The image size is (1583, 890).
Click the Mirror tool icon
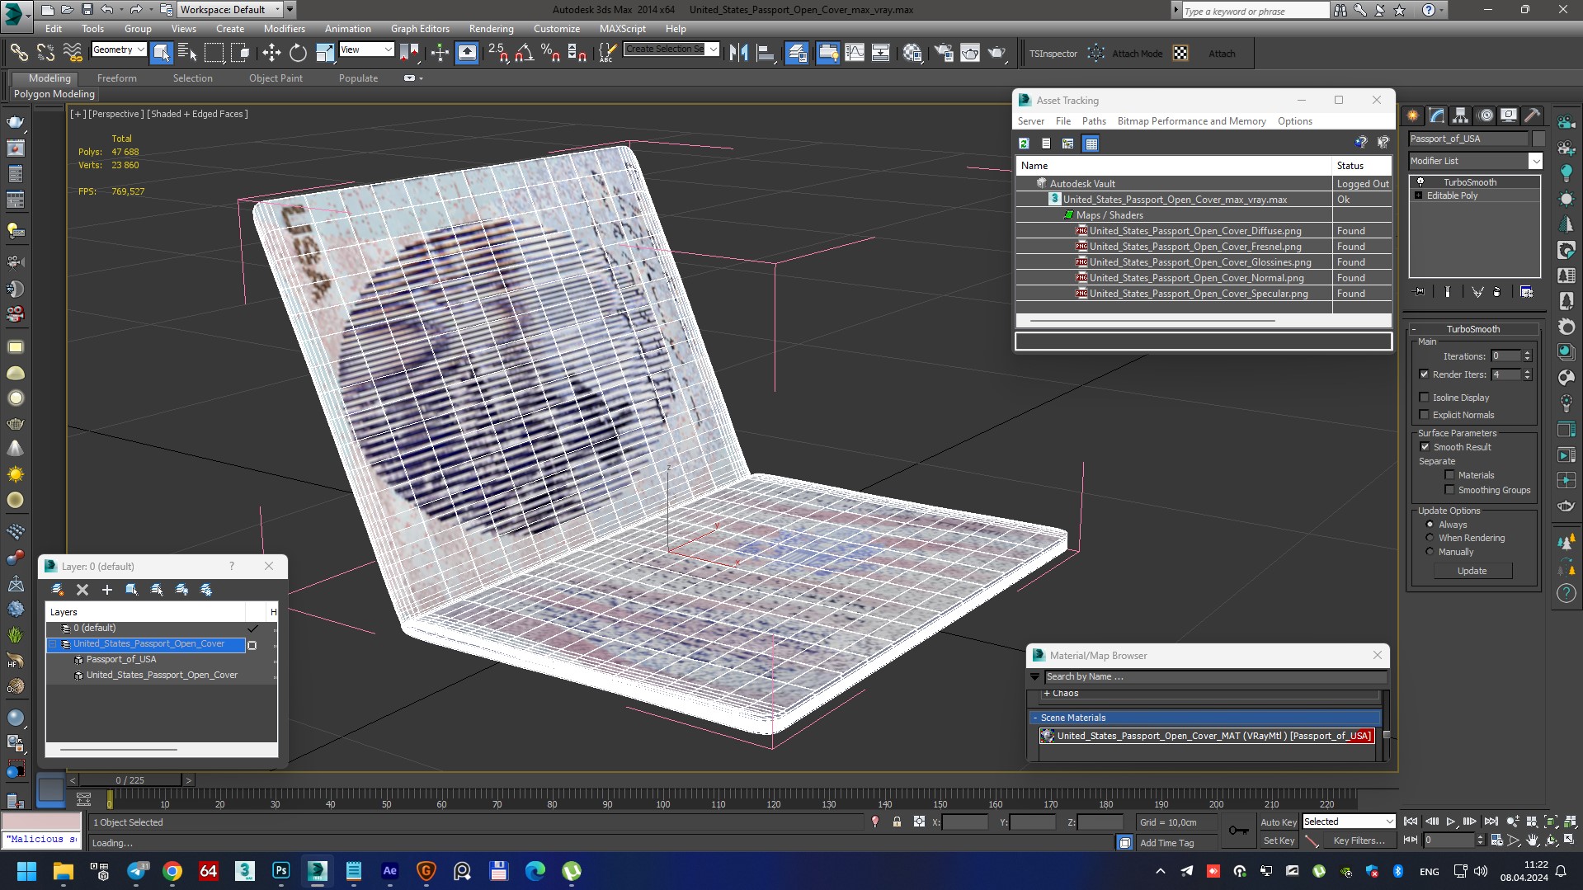coord(738,53)
